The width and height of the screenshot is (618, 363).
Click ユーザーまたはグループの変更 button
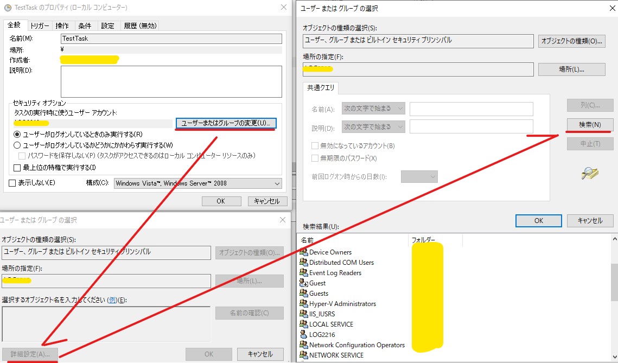tap(226, 123)
